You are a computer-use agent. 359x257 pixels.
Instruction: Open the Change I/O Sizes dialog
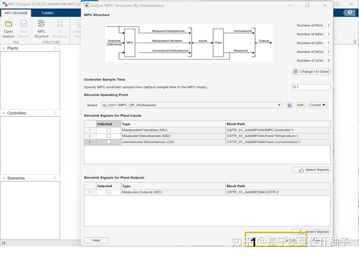(x=311, y=71)
